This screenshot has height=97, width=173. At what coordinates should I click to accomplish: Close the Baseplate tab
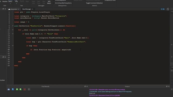pyautogui.click(x=18, y=9)
